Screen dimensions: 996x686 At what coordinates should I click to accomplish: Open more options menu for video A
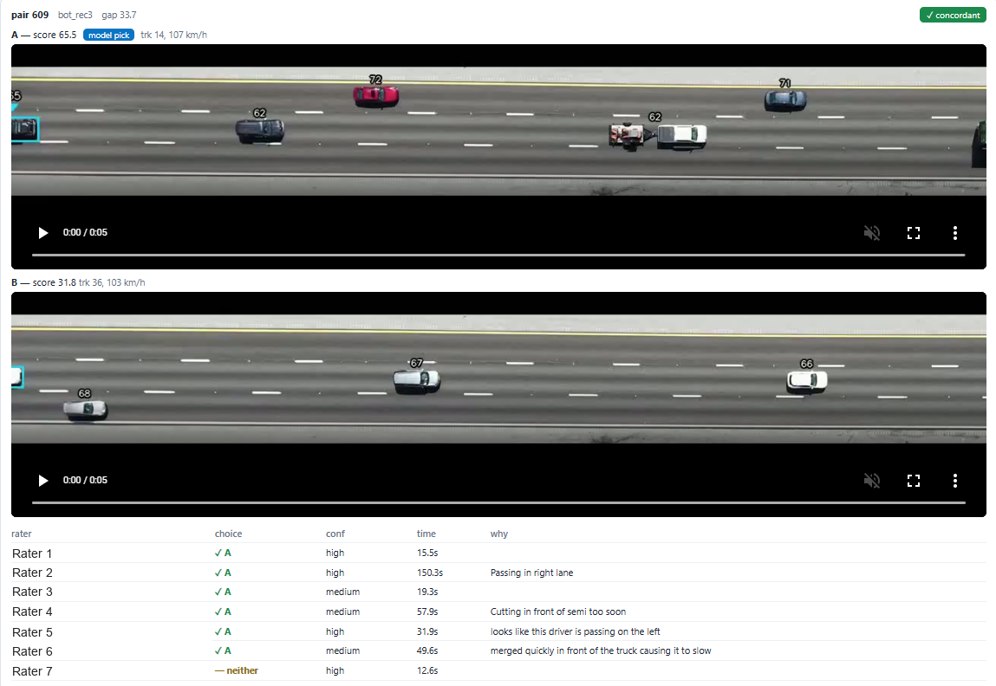[x=954, y=233]
